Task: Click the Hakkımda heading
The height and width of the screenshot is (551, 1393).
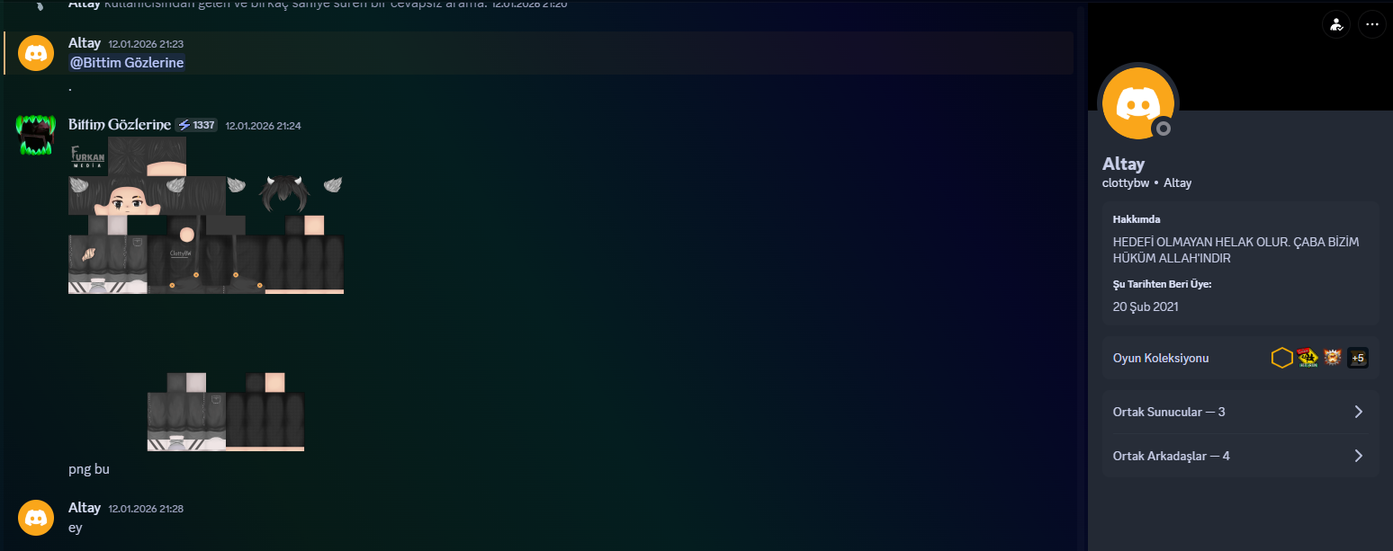Action: 1137,219
